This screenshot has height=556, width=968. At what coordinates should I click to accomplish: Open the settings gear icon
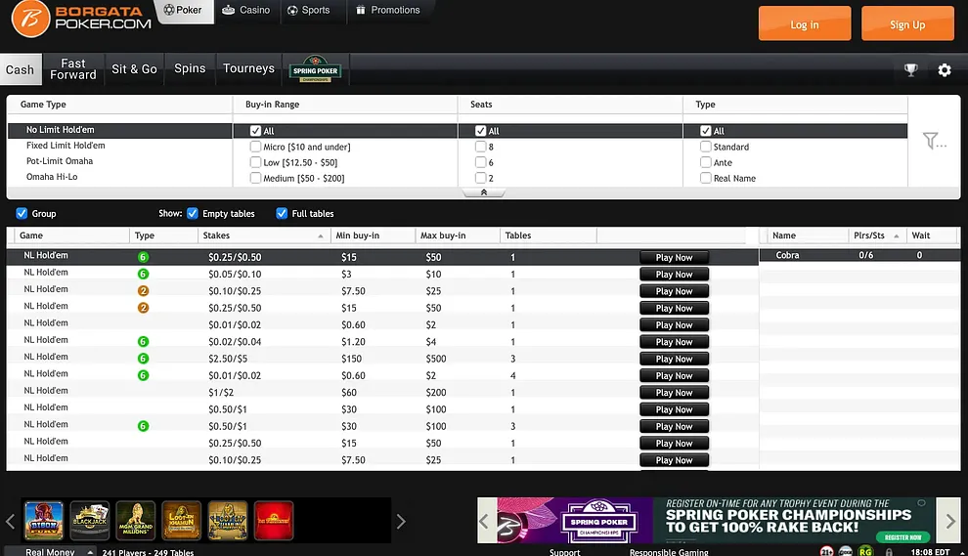click(x=945, y=69)
